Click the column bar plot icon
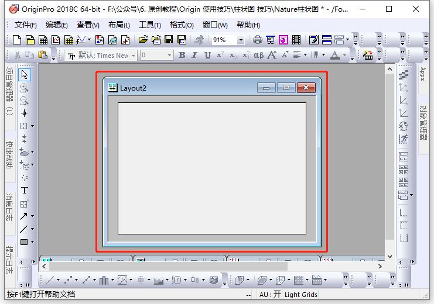The image size is (434, 304). coord(104,280)
